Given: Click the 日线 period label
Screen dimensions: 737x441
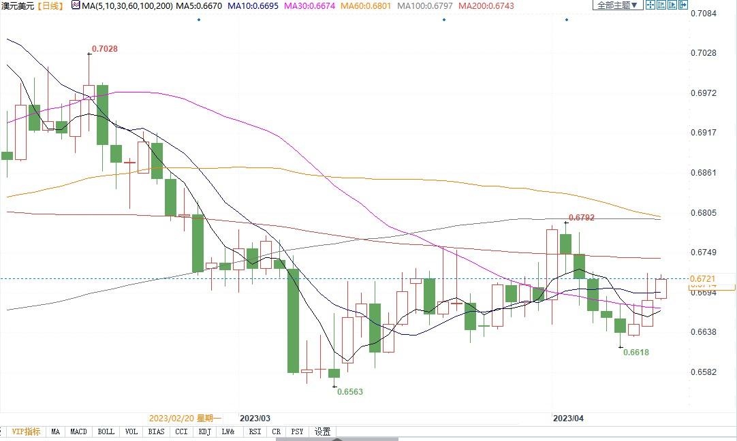Looking at the screenshot, I should [x=50, y=5].
